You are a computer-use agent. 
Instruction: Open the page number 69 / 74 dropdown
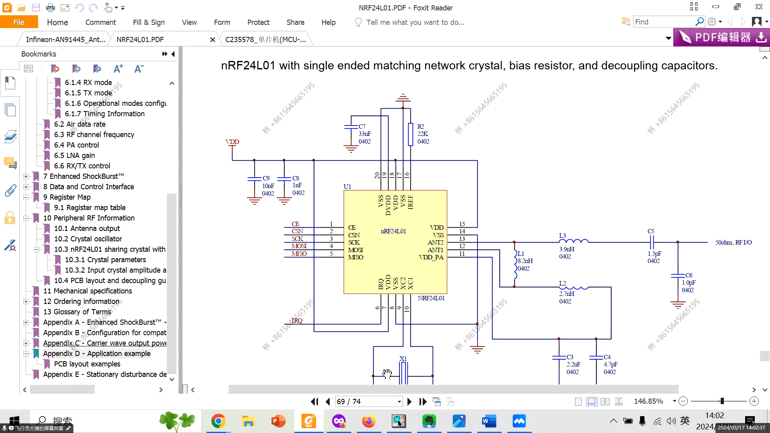[399, 401]
